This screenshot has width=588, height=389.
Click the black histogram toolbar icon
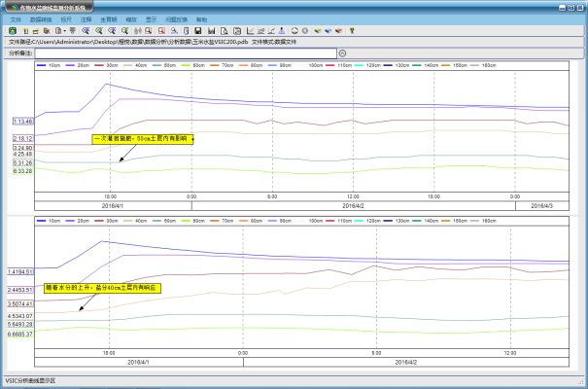[212, 31]
